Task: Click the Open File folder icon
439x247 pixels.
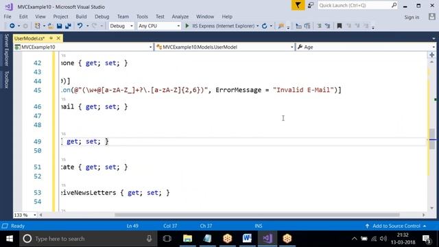Action: 50,26
